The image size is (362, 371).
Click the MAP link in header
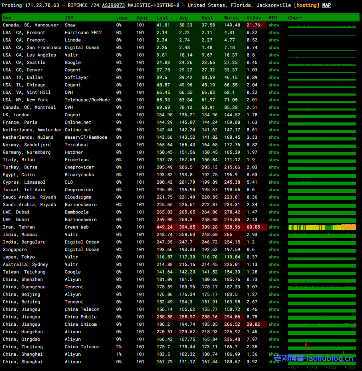[326, 5]
